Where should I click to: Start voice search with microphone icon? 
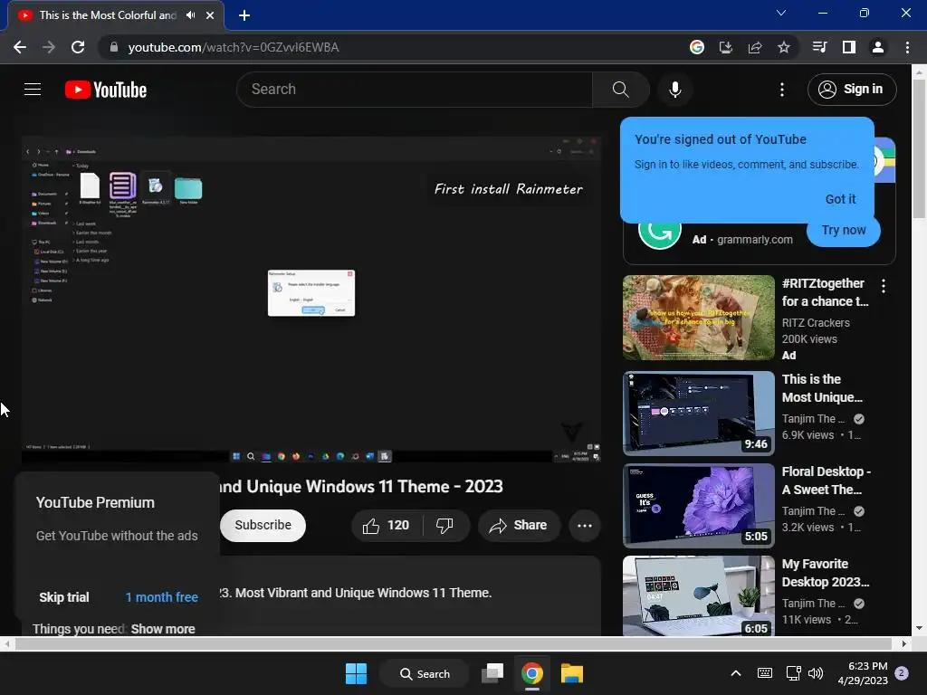pos(674,90)
